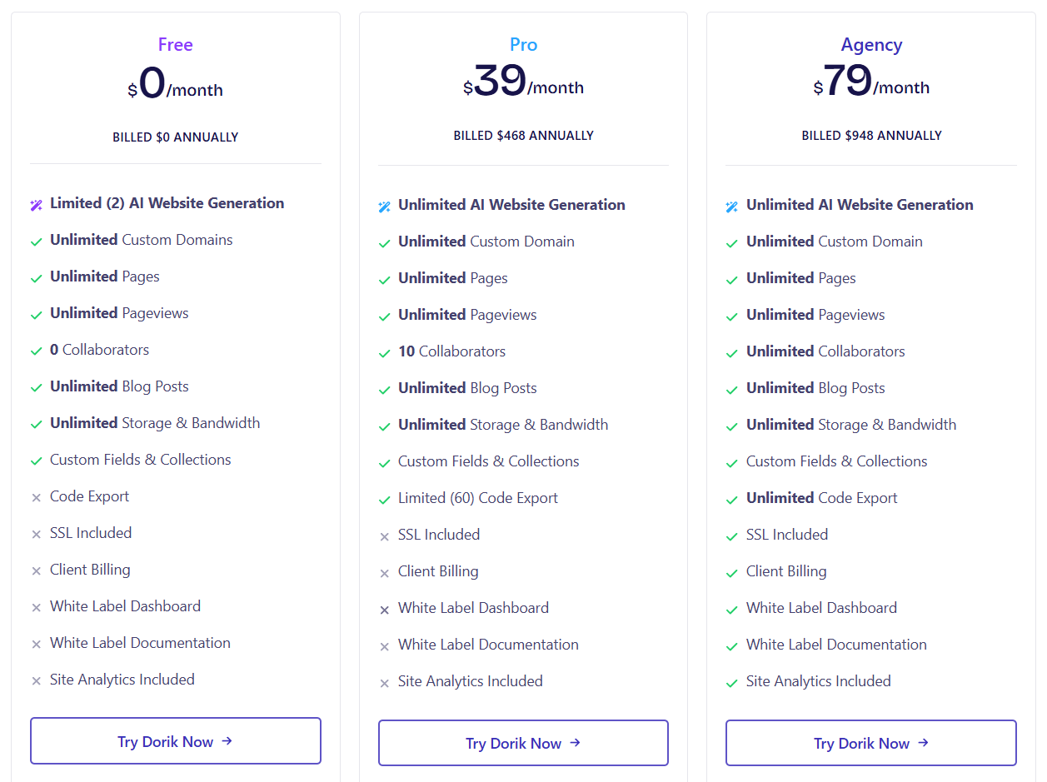Click the checkmark beside Agency Unlimited Code Export
1047x782 pixels.
[x=732, y=500]
